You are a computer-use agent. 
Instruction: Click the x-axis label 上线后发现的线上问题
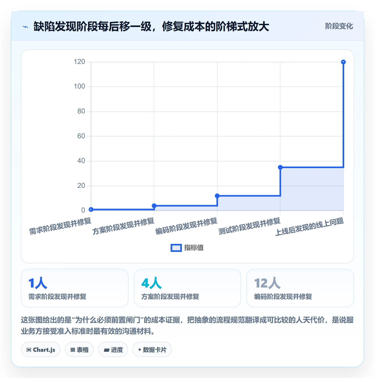(x=309, y=227)
